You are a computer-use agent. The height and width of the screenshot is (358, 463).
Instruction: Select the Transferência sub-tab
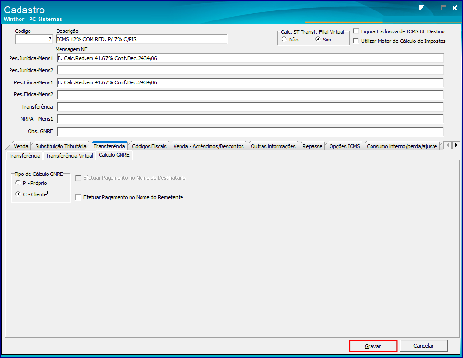pyautogui.click(x=24, y=155)
